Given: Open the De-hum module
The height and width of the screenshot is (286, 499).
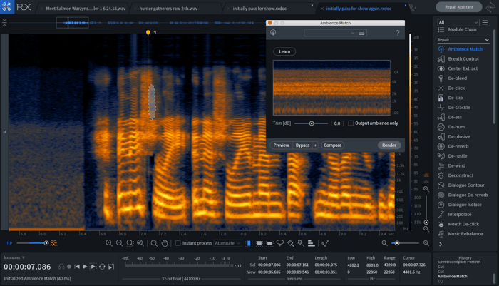Looking at the screenshot, I should coord(456,127).
